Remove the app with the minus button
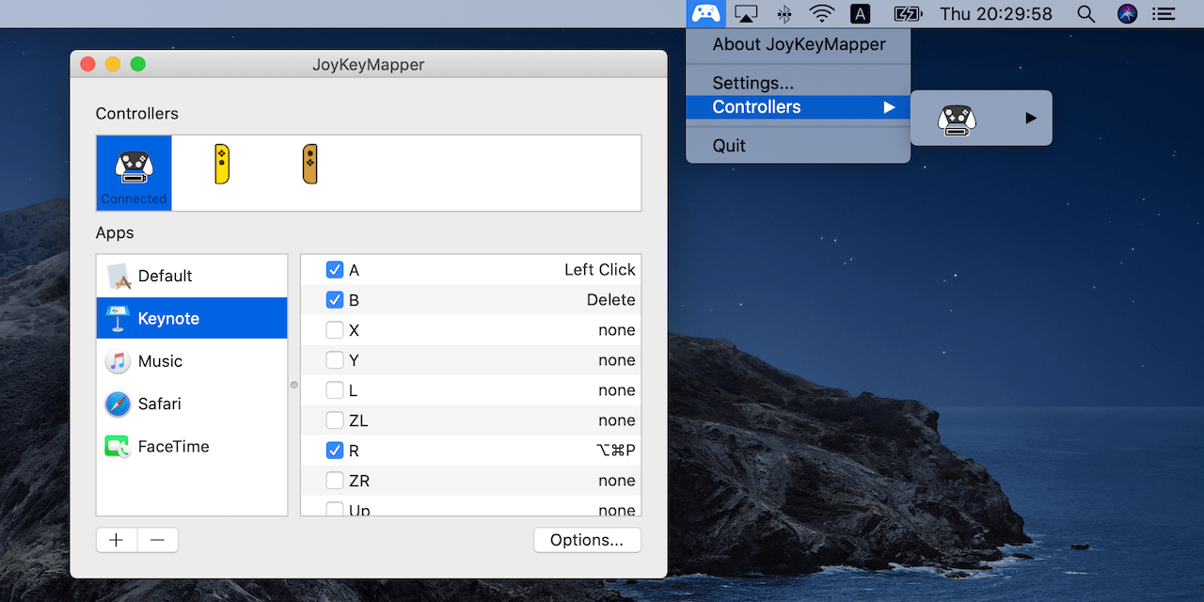Screen dimensions: 1204x602 (158, 540)
